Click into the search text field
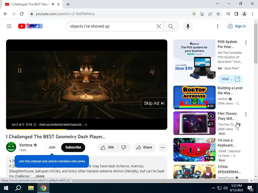The width and height of the screenshot is (258, 193). (x=112, y=26)
